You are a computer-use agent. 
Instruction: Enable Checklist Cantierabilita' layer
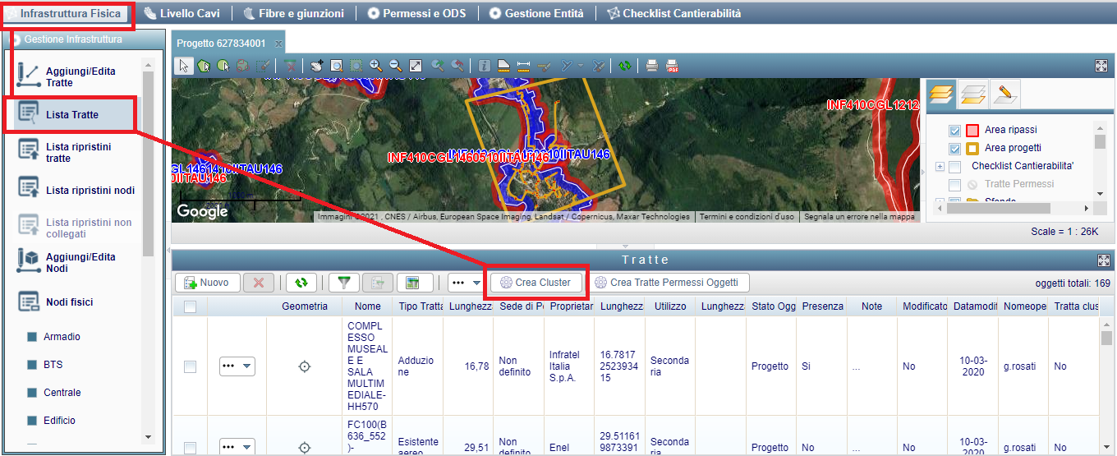pyautogui.click(x=954, y=167)
